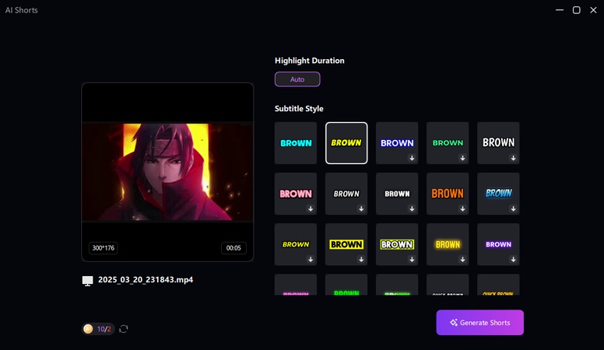The width and height of the screenshot is (604, 350).
Task: Download the blue slanted BROWN style arrow
Action: point(513,208)
